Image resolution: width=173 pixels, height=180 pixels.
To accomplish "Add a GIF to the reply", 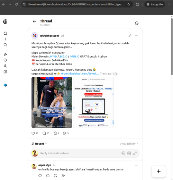I will [x=129, y=153].
